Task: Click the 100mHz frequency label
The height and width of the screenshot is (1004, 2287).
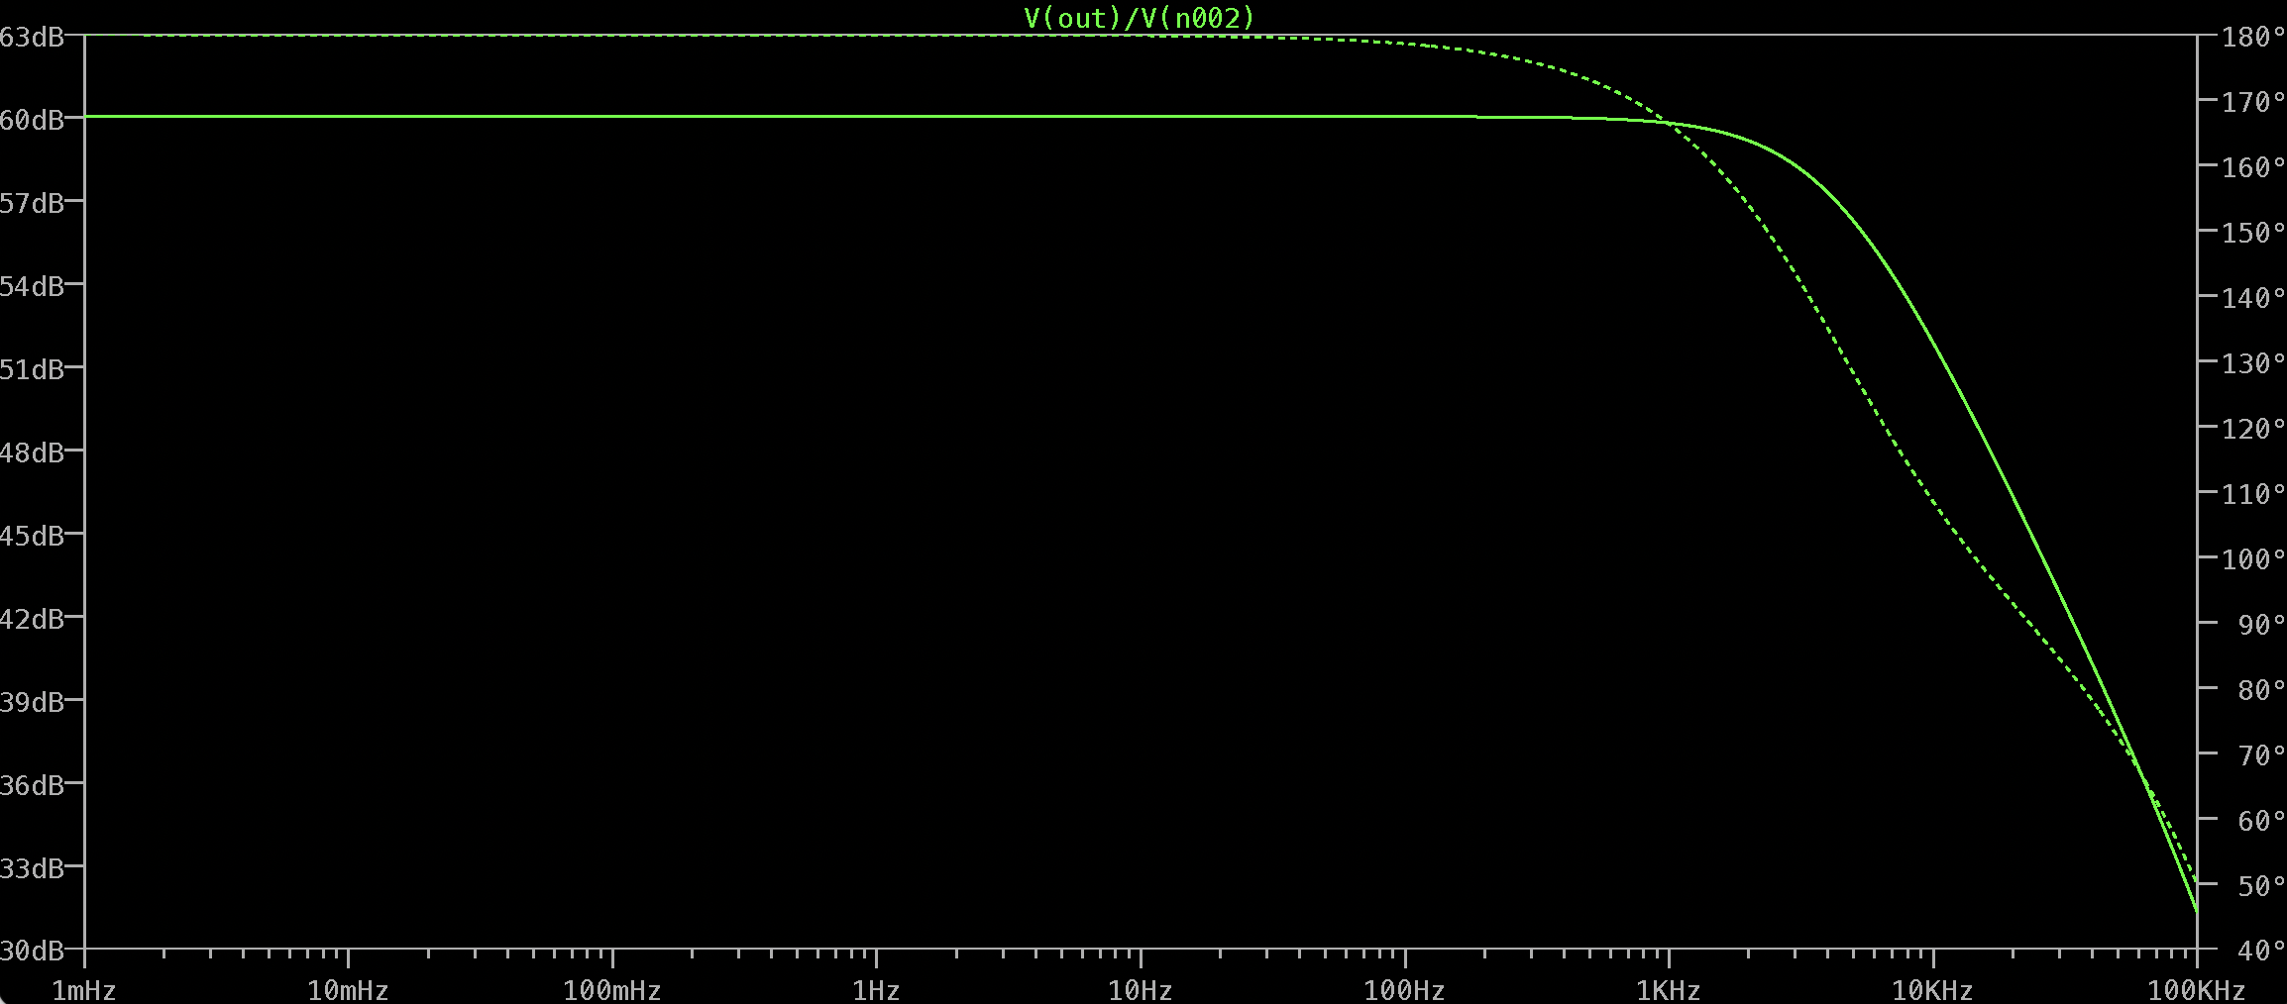Action: 614,989
